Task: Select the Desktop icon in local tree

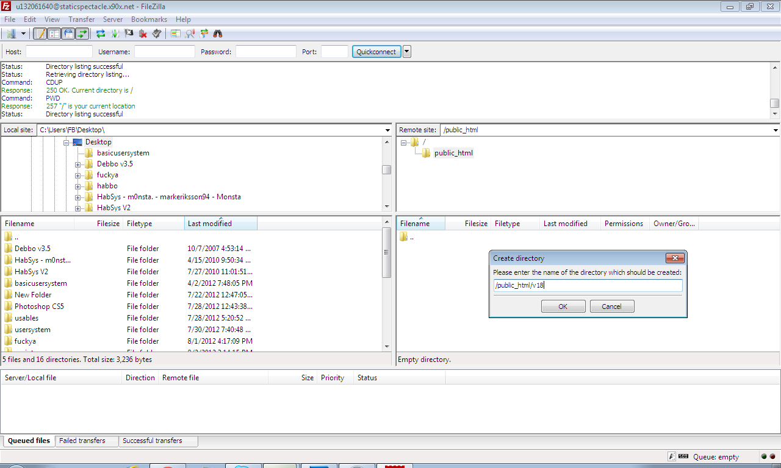Action: (x=77, y=142)
